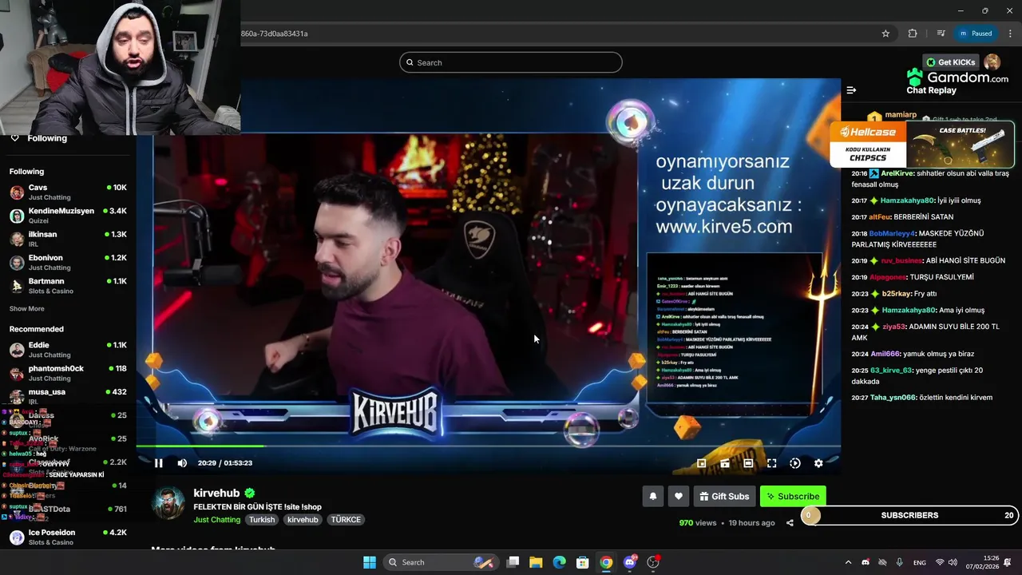
Task: Pause the video playback
Action: (159, 463)
